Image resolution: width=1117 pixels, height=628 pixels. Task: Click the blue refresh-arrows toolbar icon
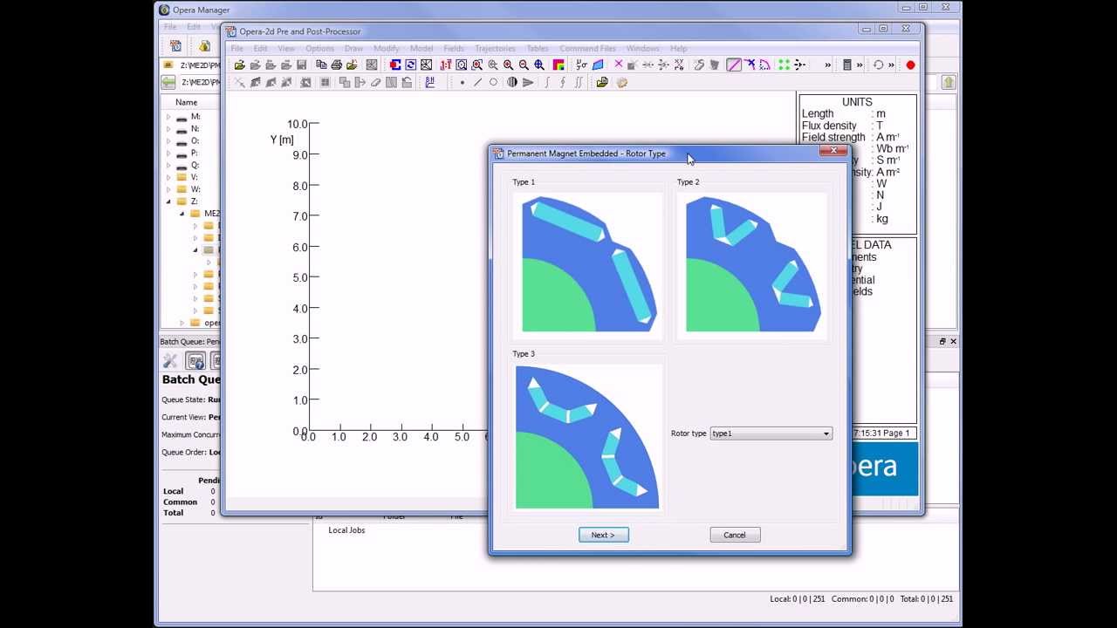410,65
